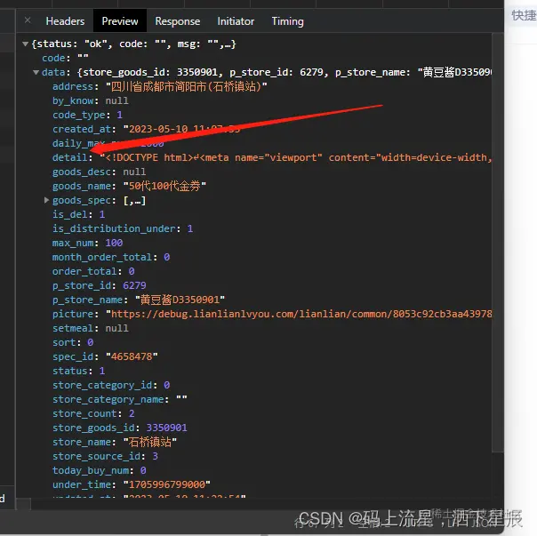Image resolution: width=537 pixels, height=536 pixels.
Task: Select the today_buy_num: 0 row
Action: tap(100, 470)
